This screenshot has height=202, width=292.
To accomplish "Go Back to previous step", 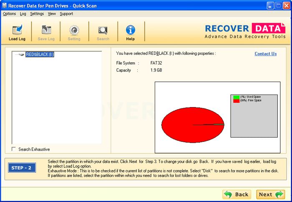I will pos(237,194).
